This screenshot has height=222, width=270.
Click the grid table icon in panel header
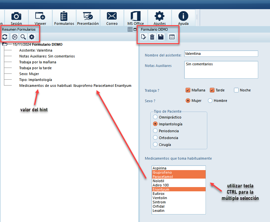coord(130,29)
